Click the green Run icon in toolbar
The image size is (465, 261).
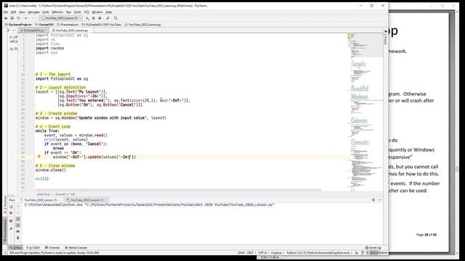(87, 18)
